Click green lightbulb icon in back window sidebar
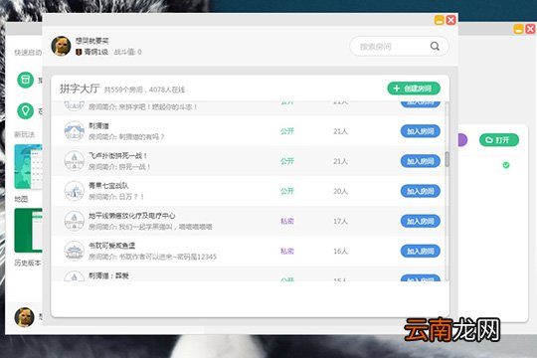The height and width of the screenshot is (358, 537). pos(25,110)
